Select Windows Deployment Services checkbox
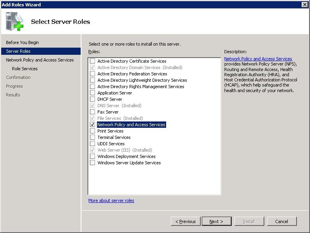The image size is (310, 233). click(92, 156)
